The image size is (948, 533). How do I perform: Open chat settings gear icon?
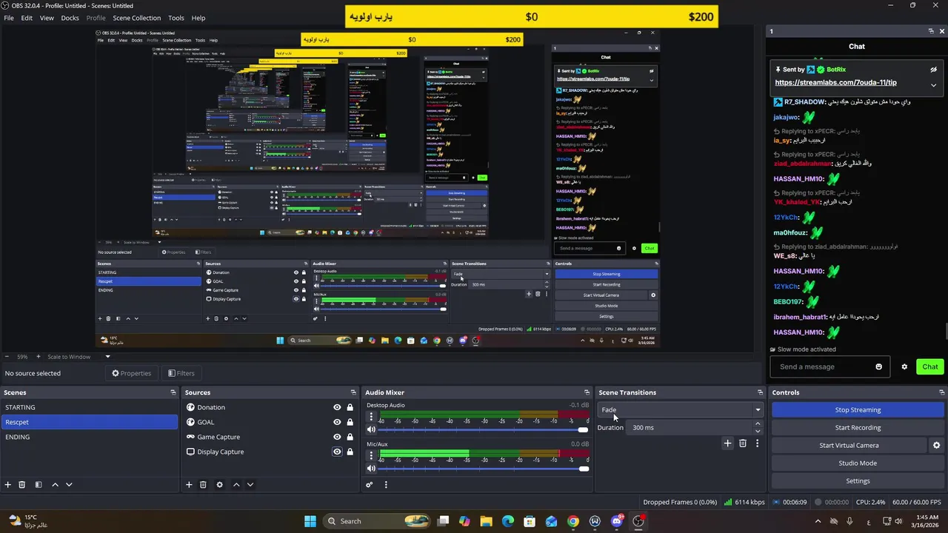(904, 366)
